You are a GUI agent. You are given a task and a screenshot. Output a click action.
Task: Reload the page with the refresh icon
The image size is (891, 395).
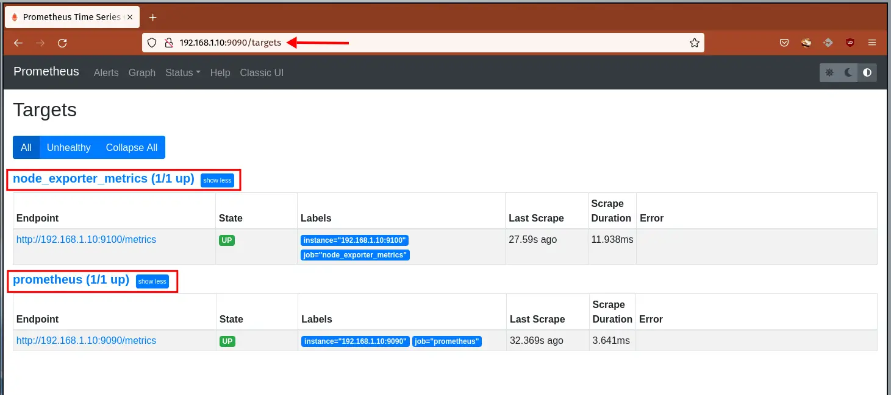62,43
